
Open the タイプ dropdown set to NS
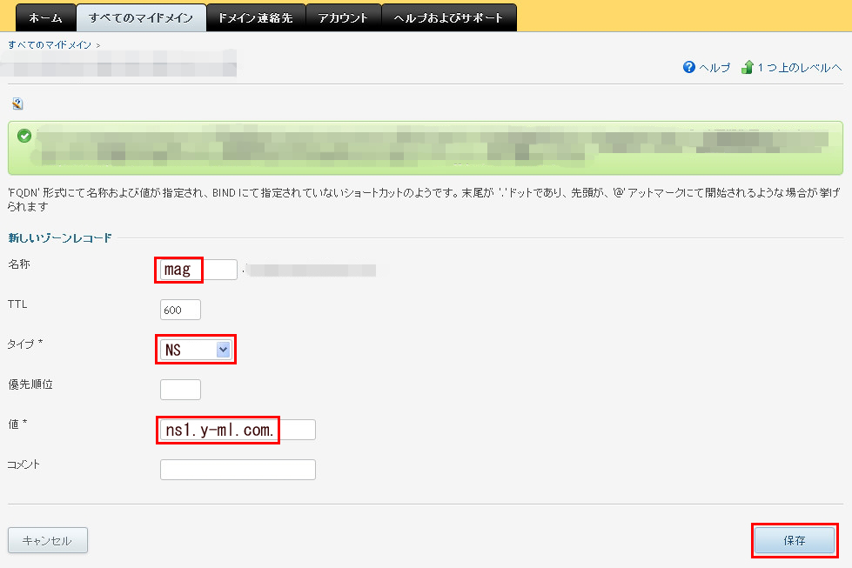[x=196, y=350]
